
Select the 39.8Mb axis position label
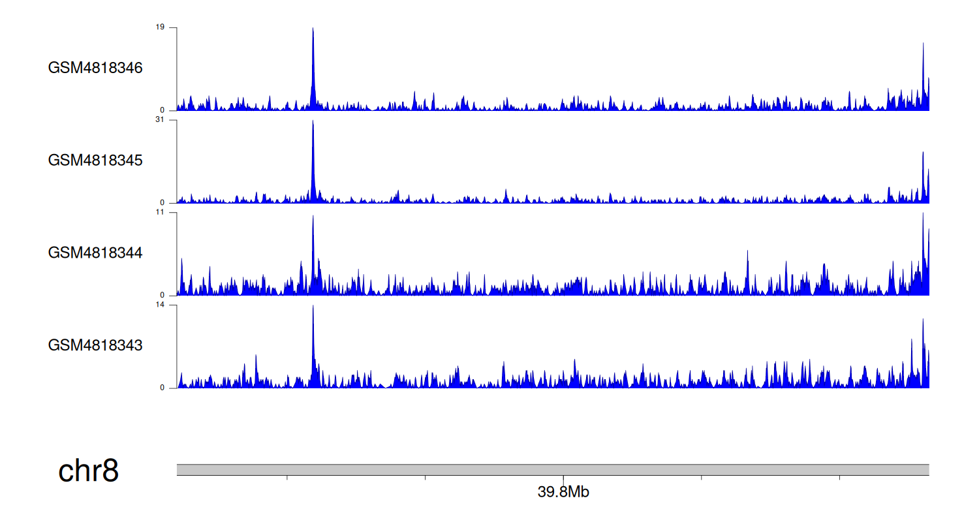pos(563,492)
